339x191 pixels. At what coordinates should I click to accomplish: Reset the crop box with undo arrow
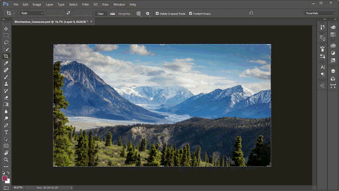point(251,13)
